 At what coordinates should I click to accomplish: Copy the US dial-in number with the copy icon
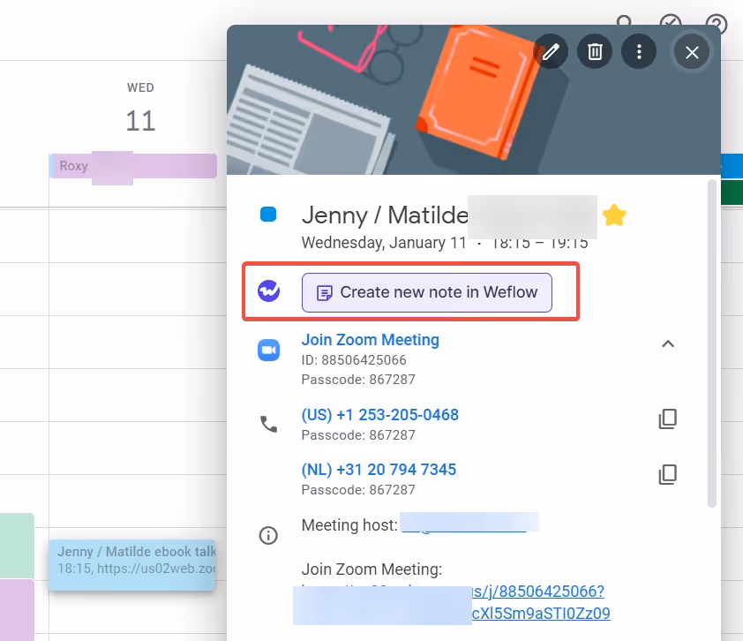[x=668, y=419]
